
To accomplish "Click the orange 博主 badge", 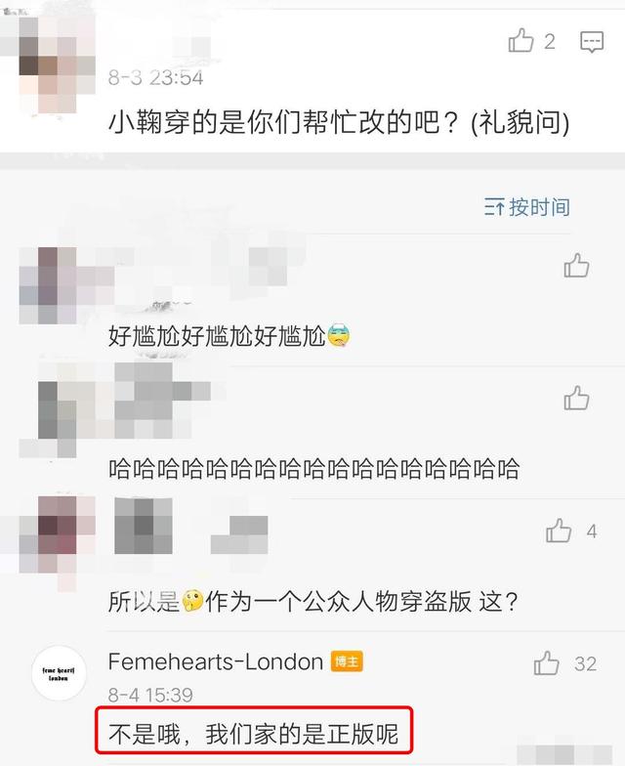I will (347, 662).
